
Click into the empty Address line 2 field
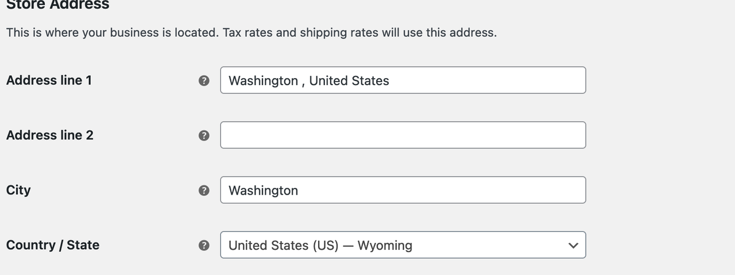coord(403,135)
